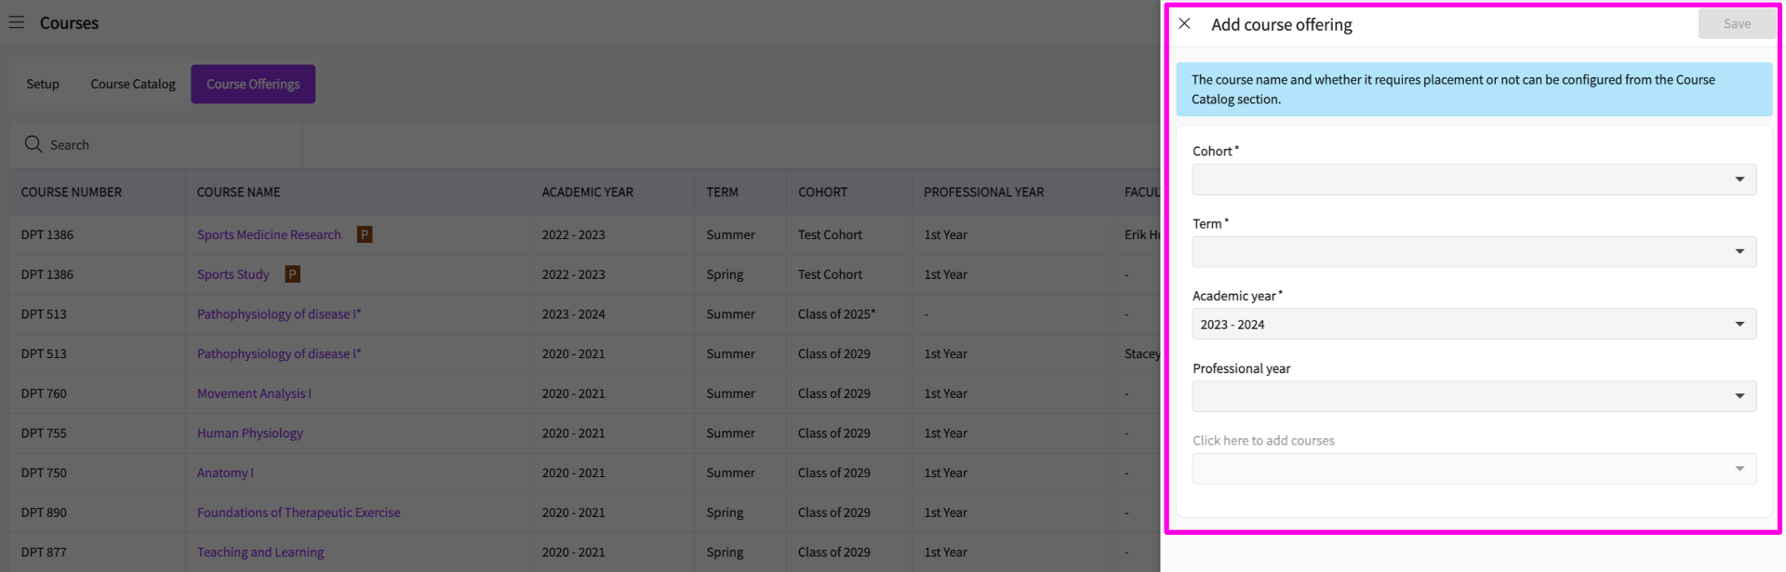
Task: Open the hamburger navigation menu
Action: click(17, 22)
